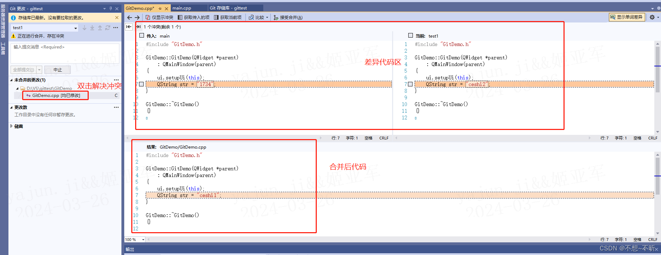
Task: Open the dropdown arrow beside 全部提交
Action: (x=39, y=70)
